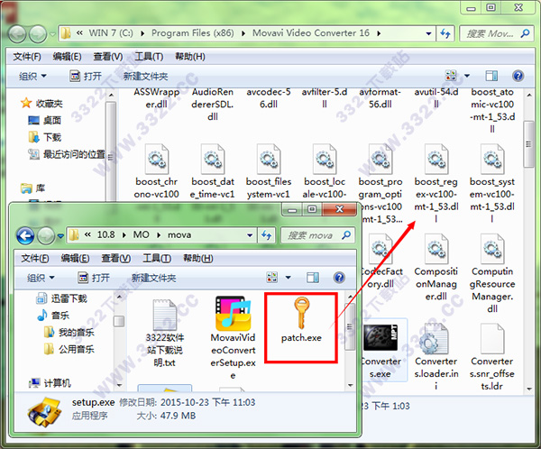Open 帮助(H) menu in mova window
This screenshot has width=541, height=449.
(197, 258)
